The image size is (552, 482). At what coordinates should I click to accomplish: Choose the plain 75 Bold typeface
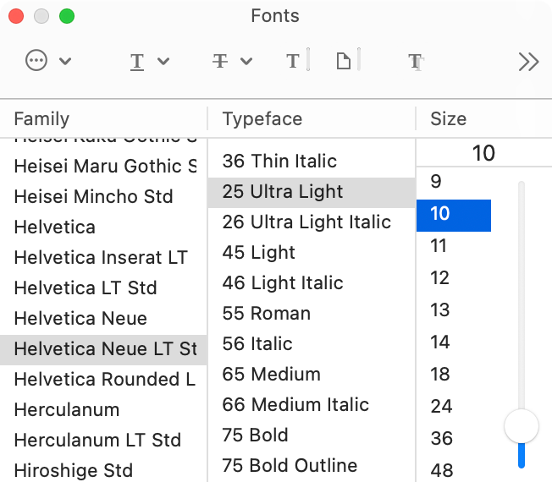click(x=312, y=435)
